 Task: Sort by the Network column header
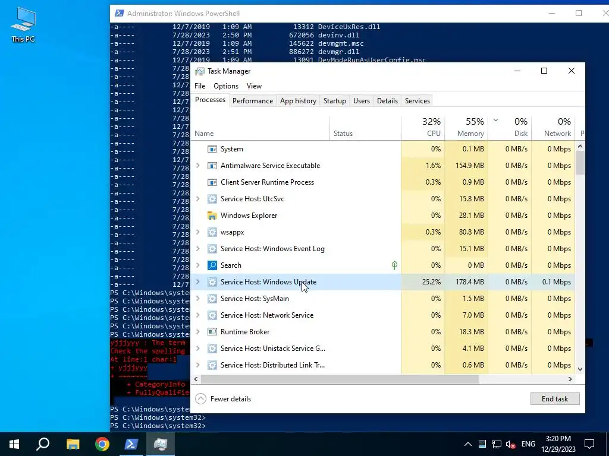click(x=554, y=128)
